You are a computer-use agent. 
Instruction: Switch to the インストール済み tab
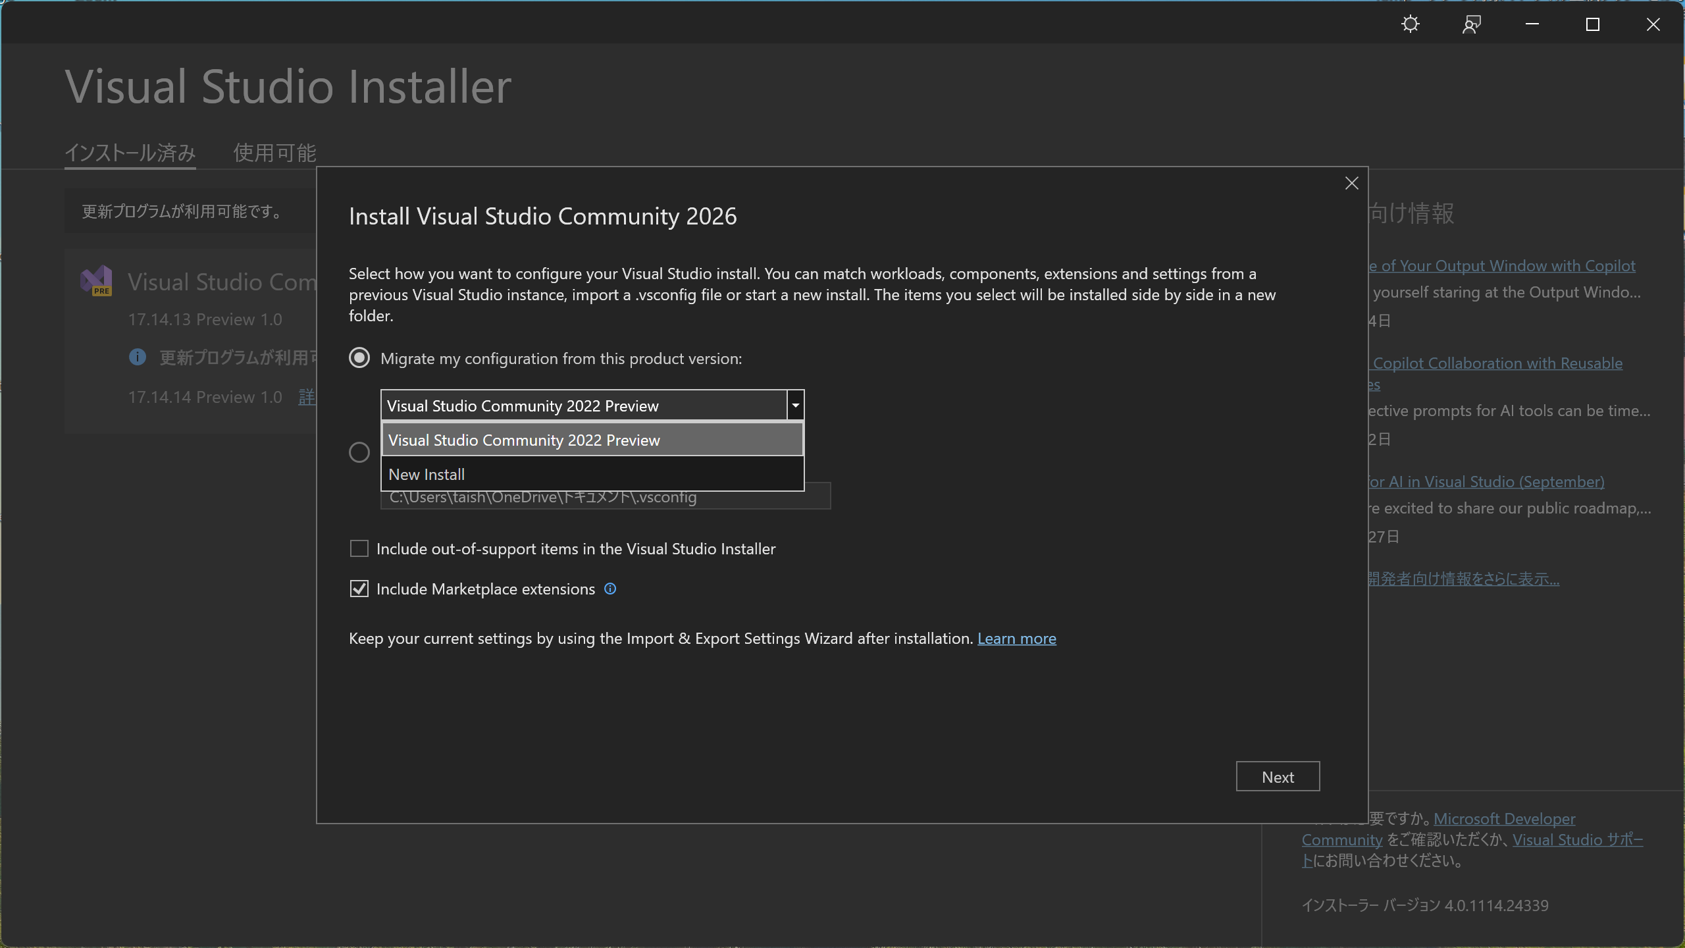pos(130,153)
